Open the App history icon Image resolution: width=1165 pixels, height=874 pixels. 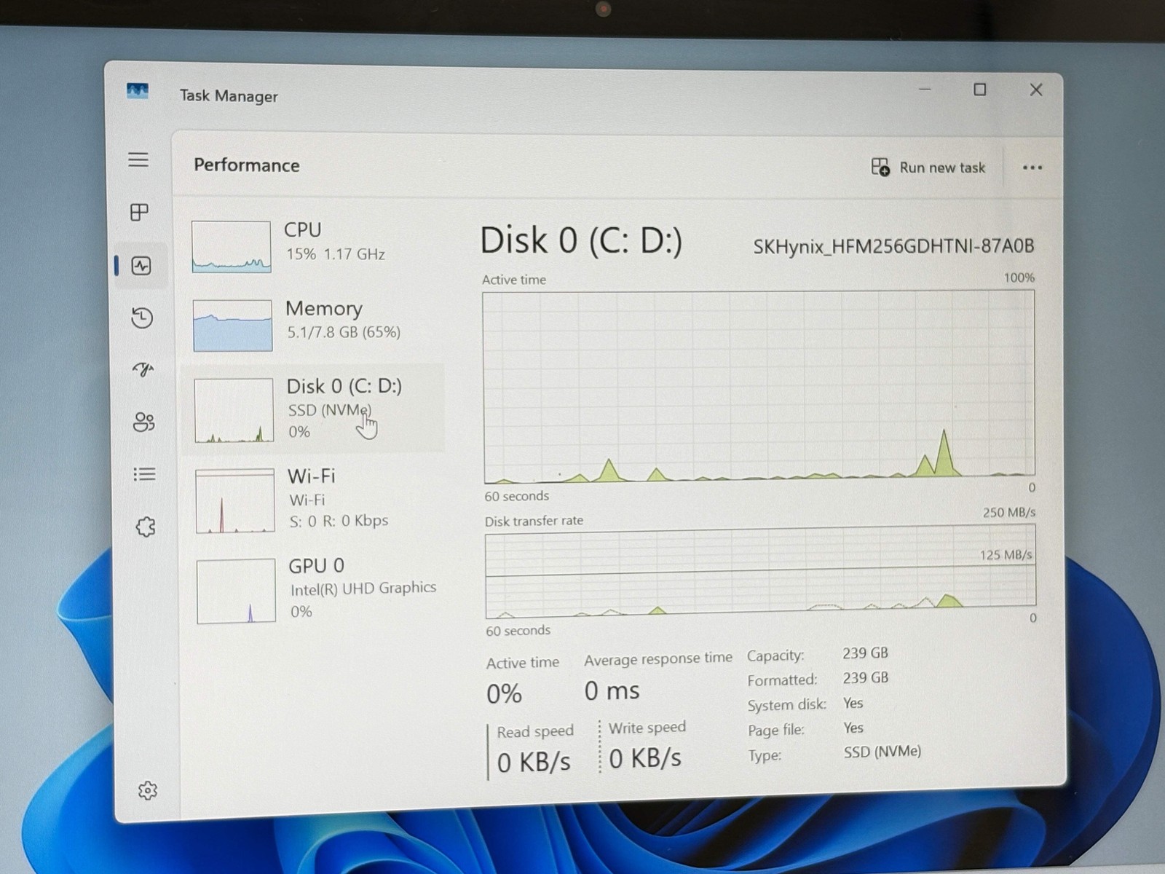(142, 318)
